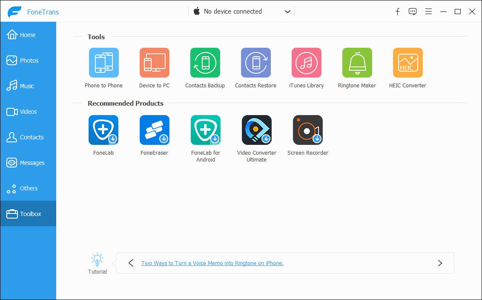482x300 pixels.
Task: Launch the HEIC Converter
Action: tap(407, 62)
